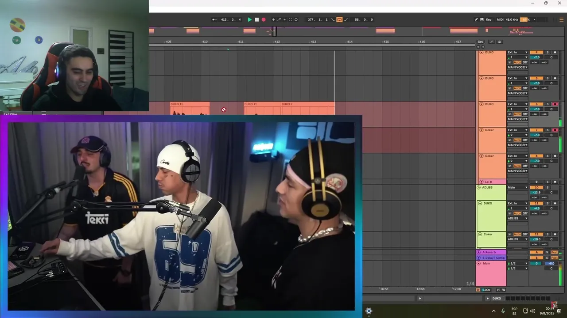
Task: Open MIDI map mode
Action: pyautogui.click(x=500, y=19)
